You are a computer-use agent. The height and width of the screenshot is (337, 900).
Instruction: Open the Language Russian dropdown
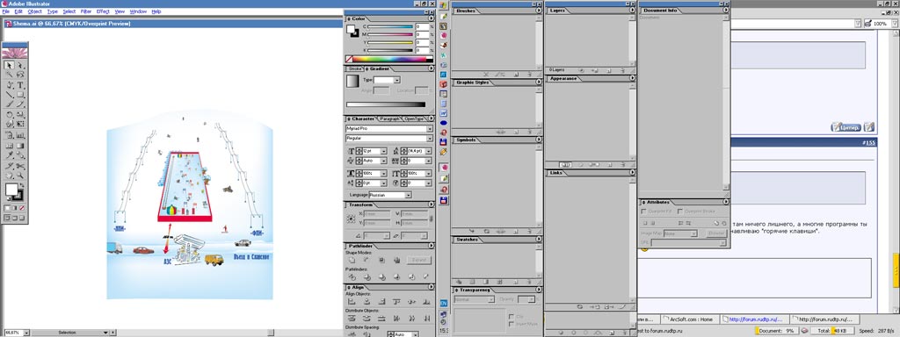coord(389,195)
